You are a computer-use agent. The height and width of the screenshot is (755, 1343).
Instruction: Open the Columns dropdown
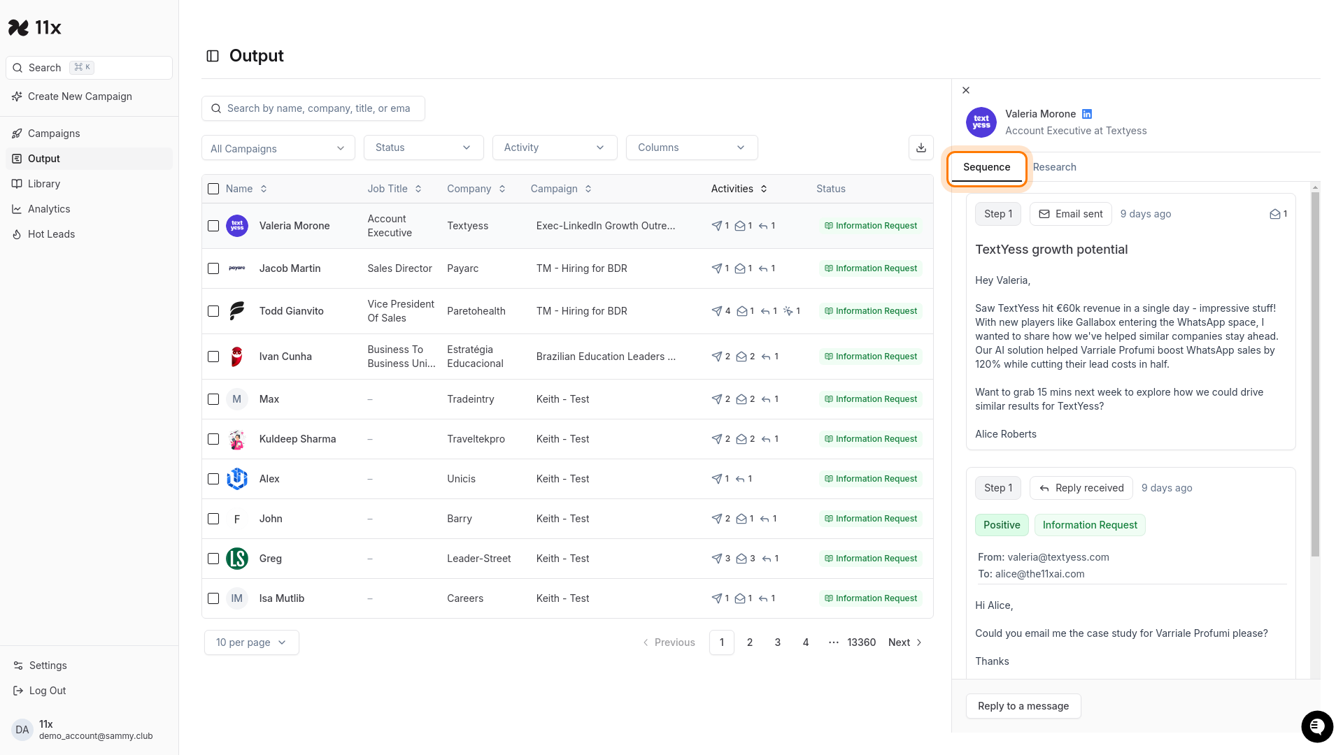tap(692, 148)
